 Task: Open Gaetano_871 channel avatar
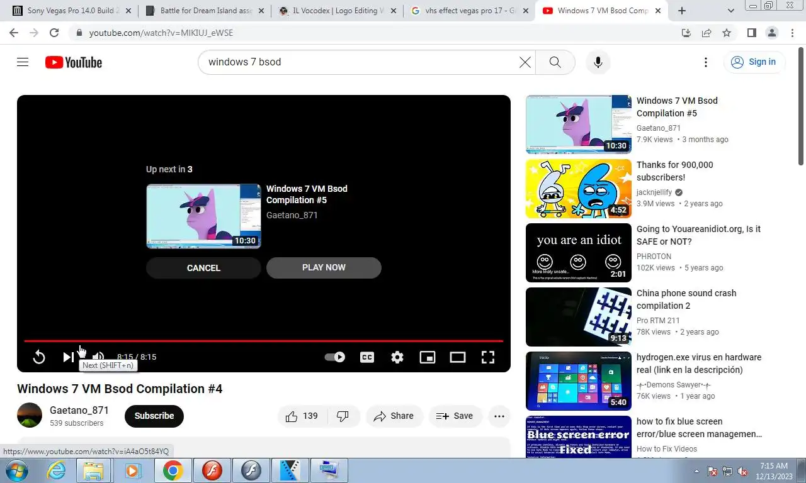(30, 416)
